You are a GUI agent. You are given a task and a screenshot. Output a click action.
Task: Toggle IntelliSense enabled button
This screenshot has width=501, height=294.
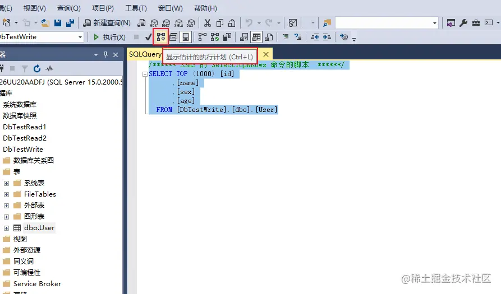tap(186, 38)
